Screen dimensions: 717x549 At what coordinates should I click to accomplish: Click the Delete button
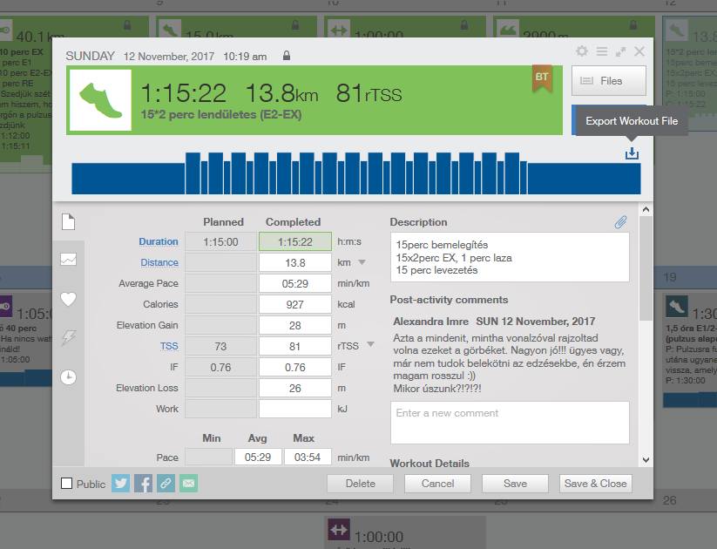(361, 484)
